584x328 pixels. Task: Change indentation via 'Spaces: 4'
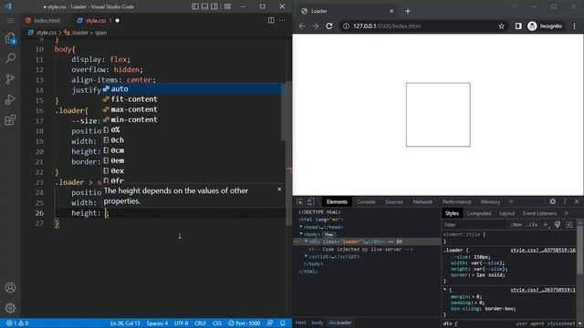click(x=157, y=323)
